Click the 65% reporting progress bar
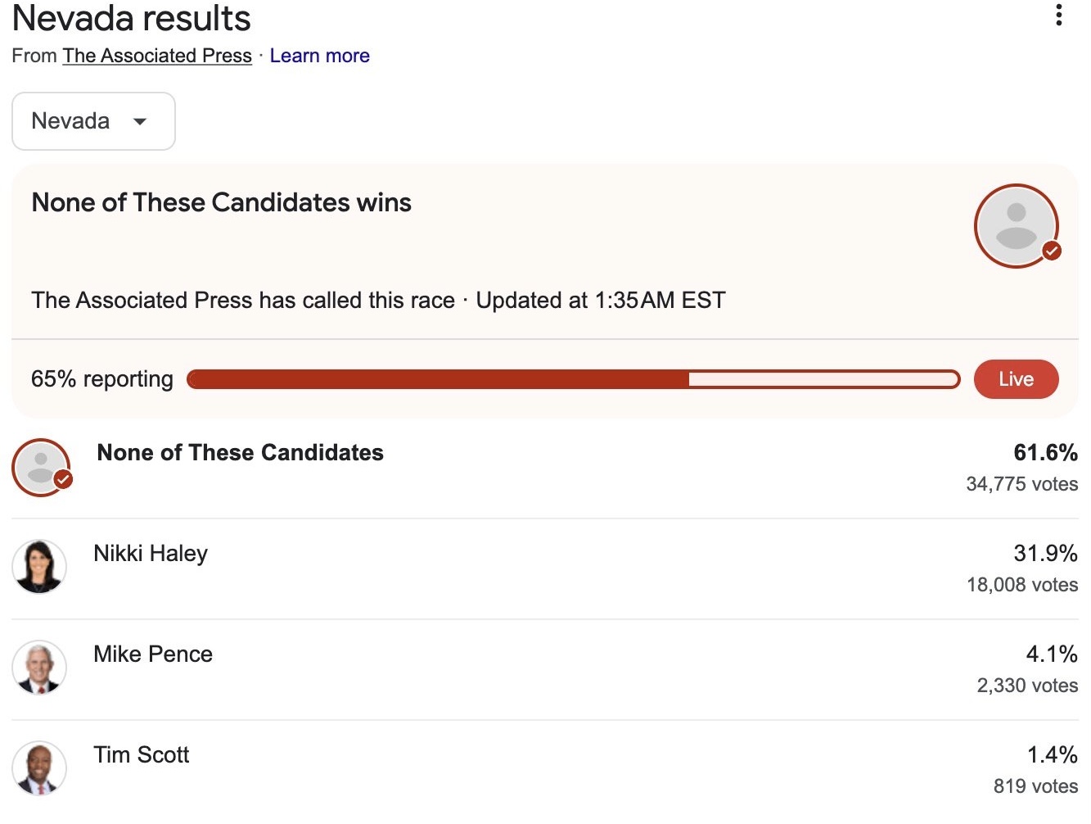This screenshot has height=824, width=1091. (574, 379)
